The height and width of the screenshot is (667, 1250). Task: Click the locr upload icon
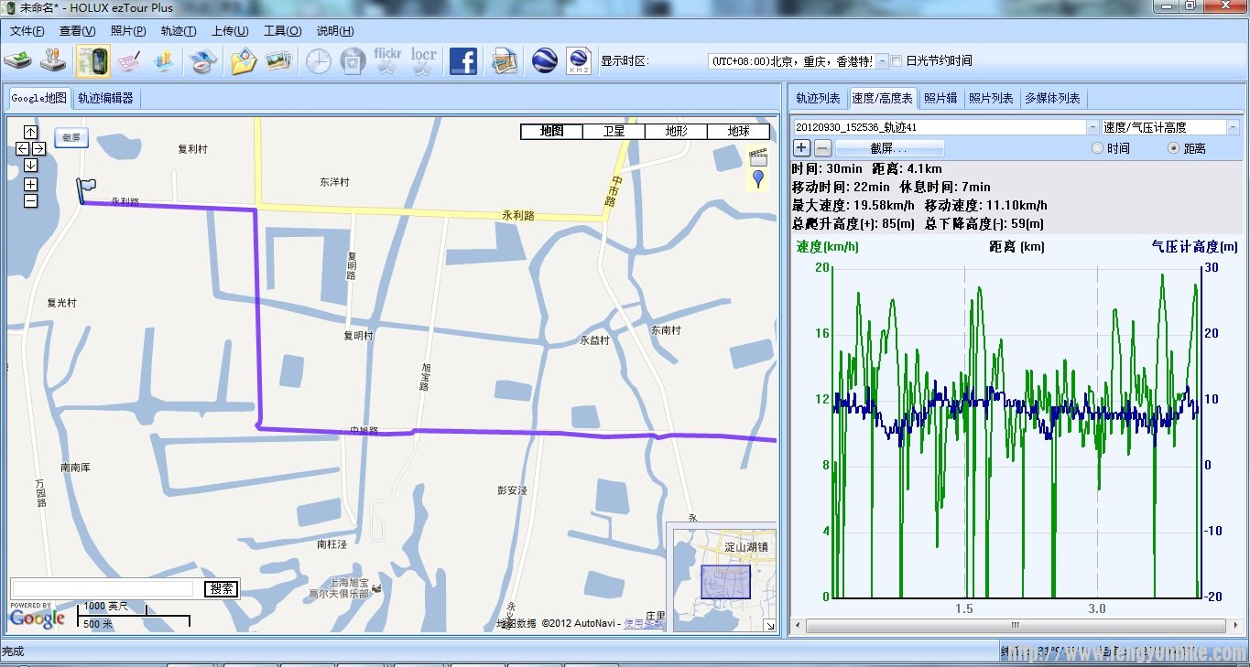[423, 61]
